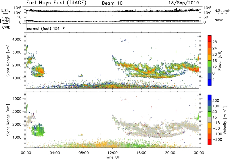Click the 04:00 time tick label

click(55, 153)
